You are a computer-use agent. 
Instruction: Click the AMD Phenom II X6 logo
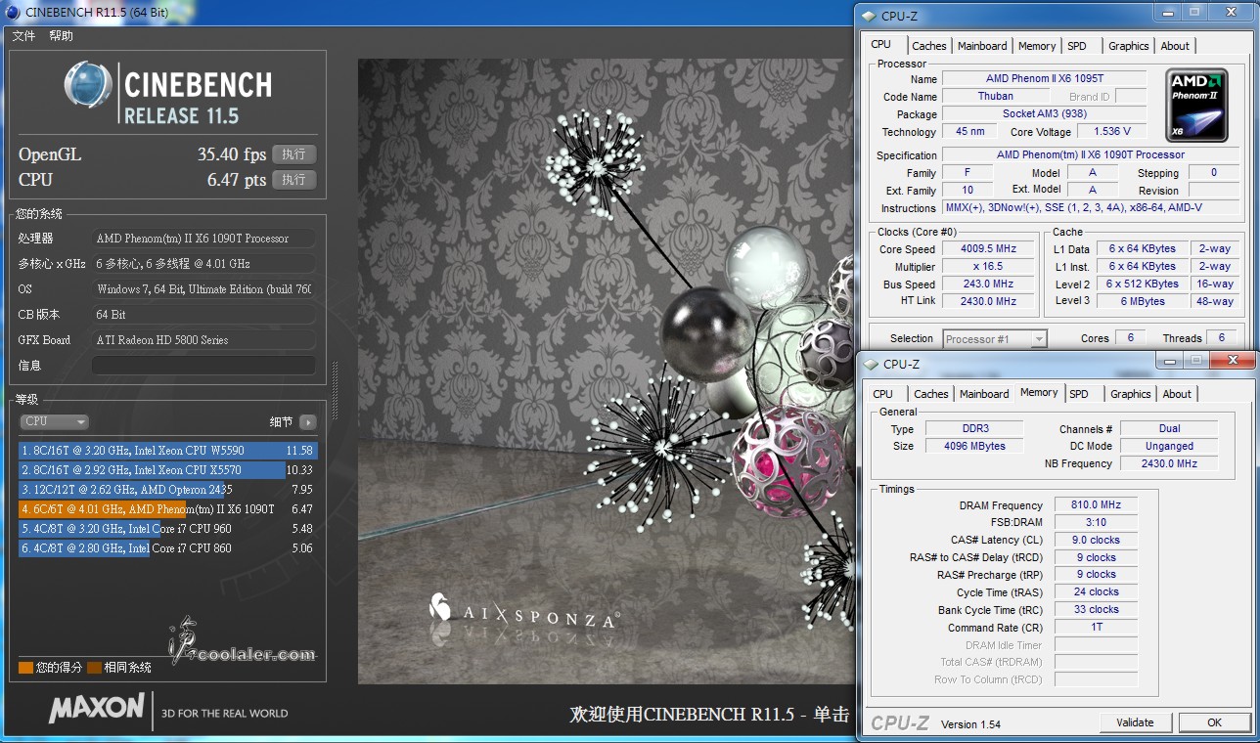(1196, 105)
